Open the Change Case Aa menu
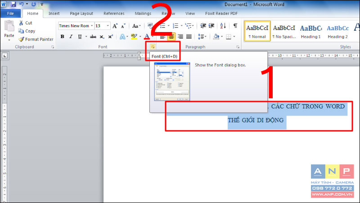This screenshot has height=203, width=360. point(136,26)
